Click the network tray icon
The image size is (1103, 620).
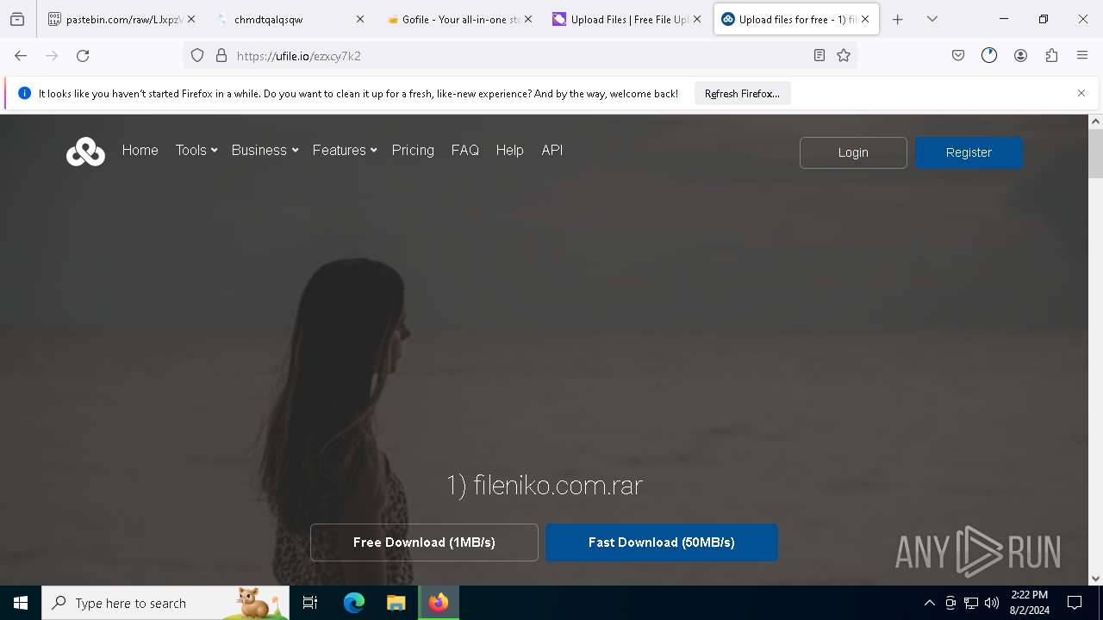pyautogui.click(x=971, y=603)
